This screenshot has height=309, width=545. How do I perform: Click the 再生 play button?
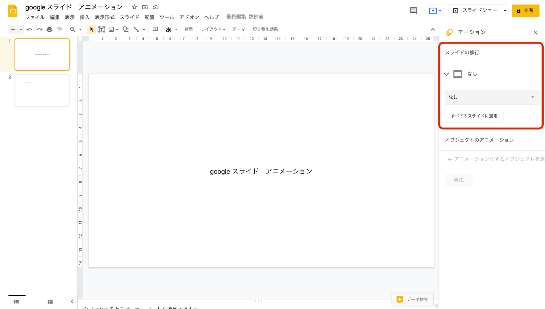click(459, 180)
